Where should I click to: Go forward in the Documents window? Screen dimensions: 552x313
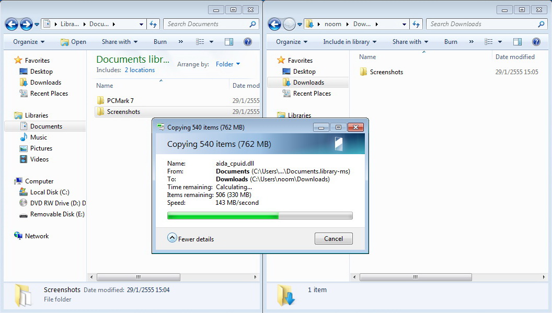26,24
